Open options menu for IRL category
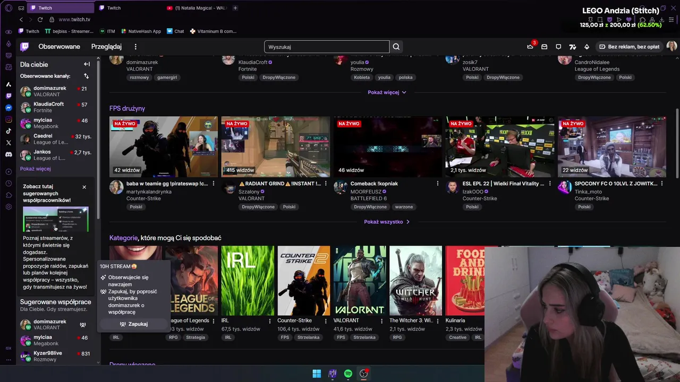 (270, 320)
